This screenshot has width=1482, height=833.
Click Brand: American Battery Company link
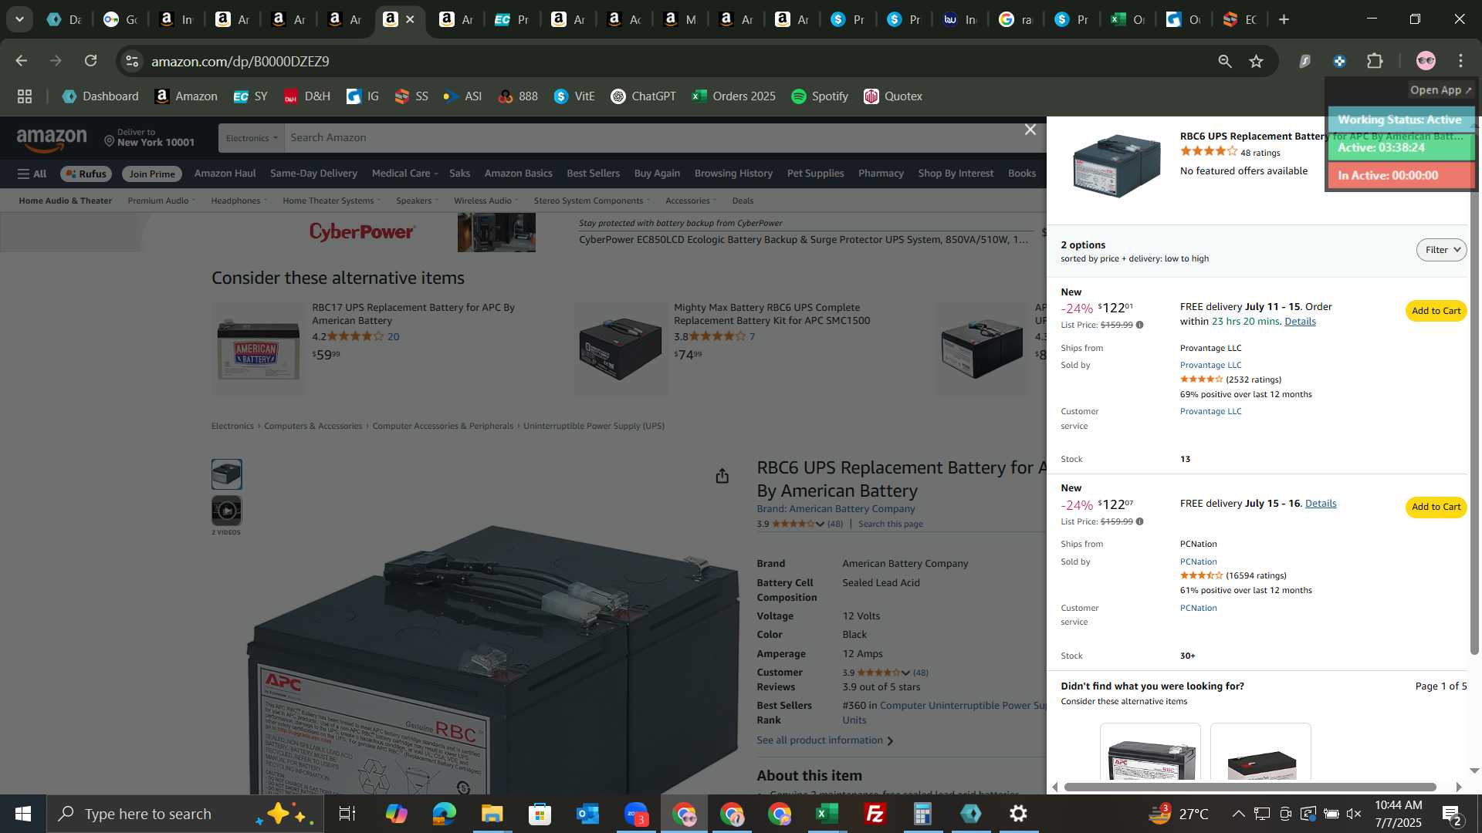coord(836,509)
